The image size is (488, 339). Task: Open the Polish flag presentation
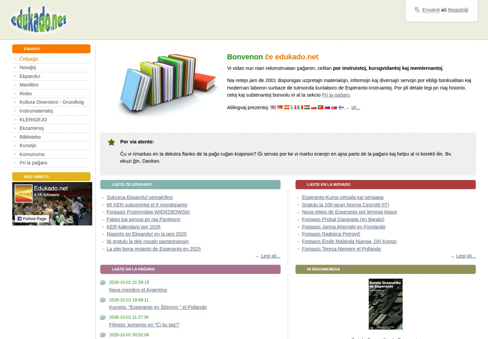(x=314, y=107)
